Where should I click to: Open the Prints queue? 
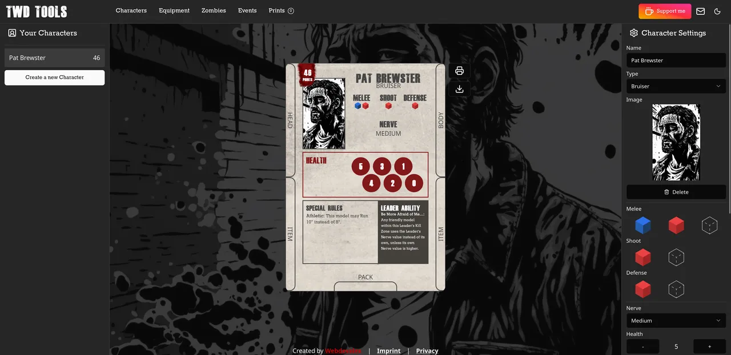281,11
